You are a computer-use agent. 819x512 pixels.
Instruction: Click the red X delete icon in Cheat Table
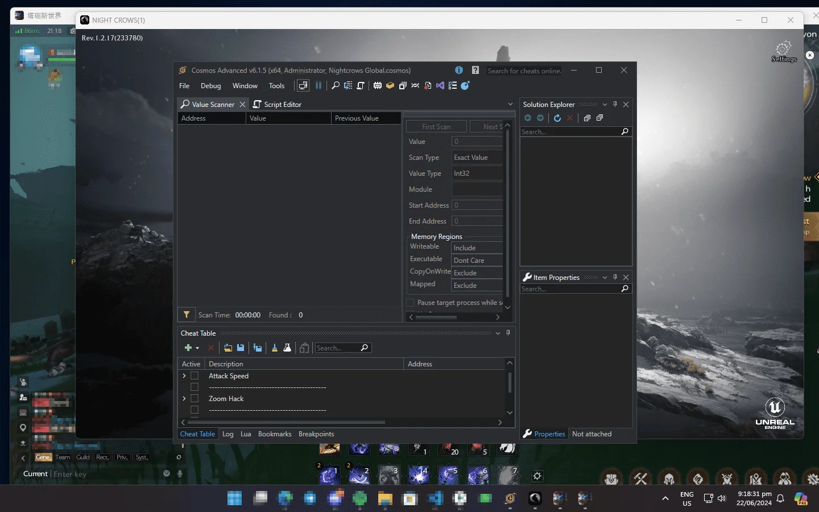[211, 348]
